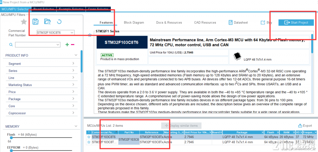
Task: Collapse the MEMORY section
Action: [76, 126]
